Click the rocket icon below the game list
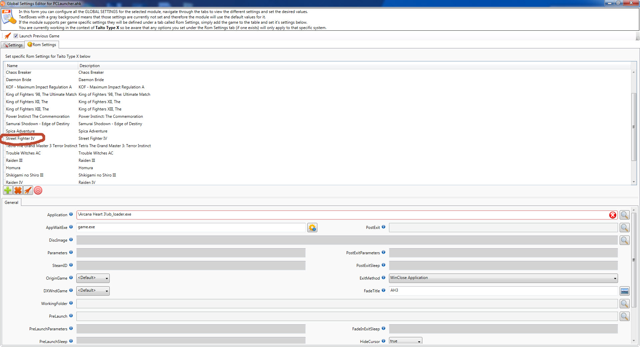The image size is (640, 347). [x=28, y=191]
